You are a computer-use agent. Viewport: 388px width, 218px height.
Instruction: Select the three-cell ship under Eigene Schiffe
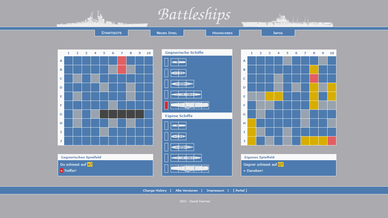click(182, 147)
